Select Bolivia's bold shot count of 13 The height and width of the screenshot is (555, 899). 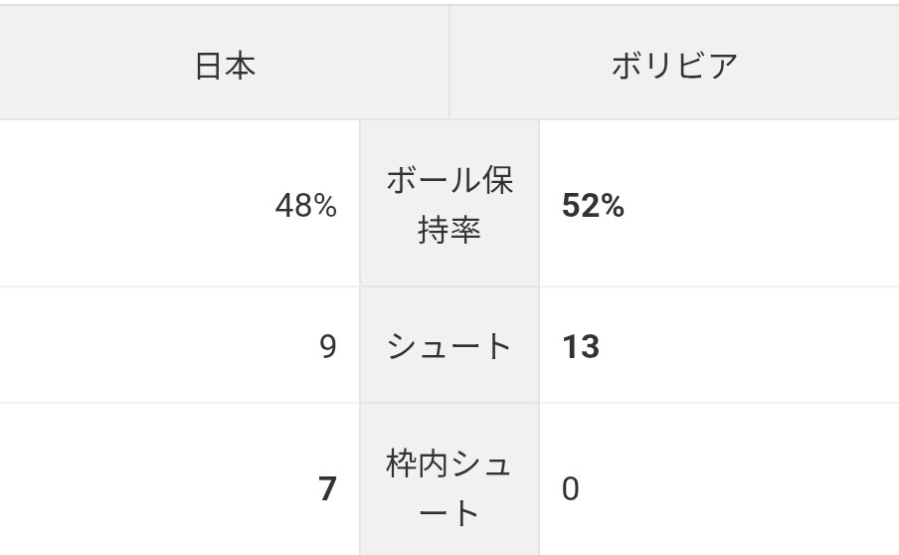[581, 347]
